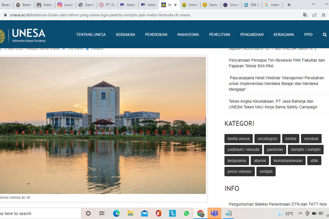Open Microsoft Teams in the taskbar
The width and height of the screenshot is (329, 219).
pos(215,213)
